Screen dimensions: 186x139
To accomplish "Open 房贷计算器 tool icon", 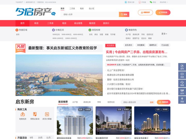I will pyautogui.click(x=47, y=114).
